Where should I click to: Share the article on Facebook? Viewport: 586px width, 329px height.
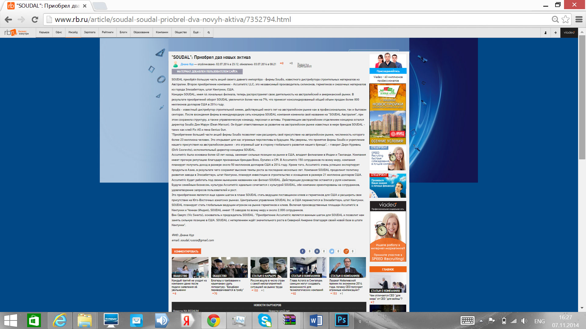[302, 251]
